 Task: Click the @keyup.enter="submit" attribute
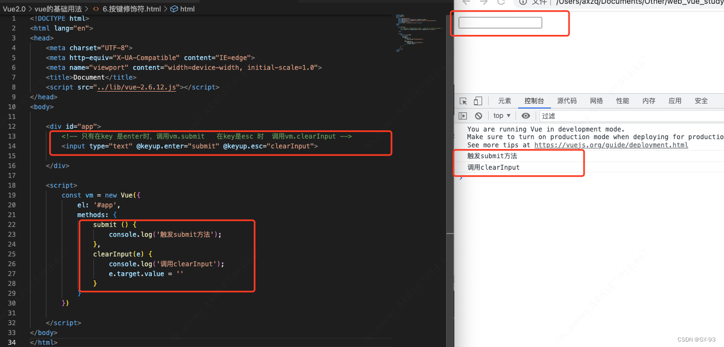(x=177, y=146)
